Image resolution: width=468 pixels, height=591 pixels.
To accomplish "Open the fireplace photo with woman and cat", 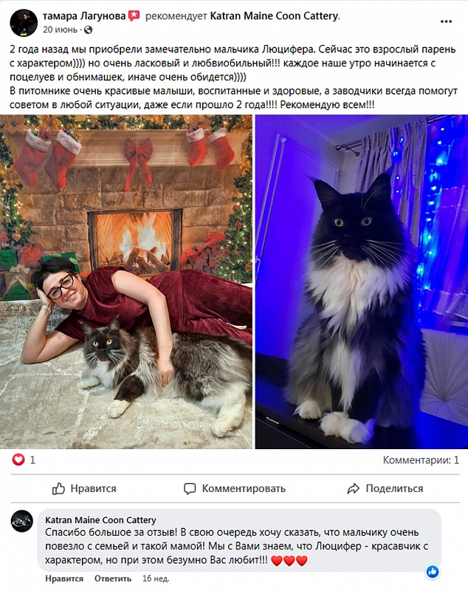I will 126,281.
